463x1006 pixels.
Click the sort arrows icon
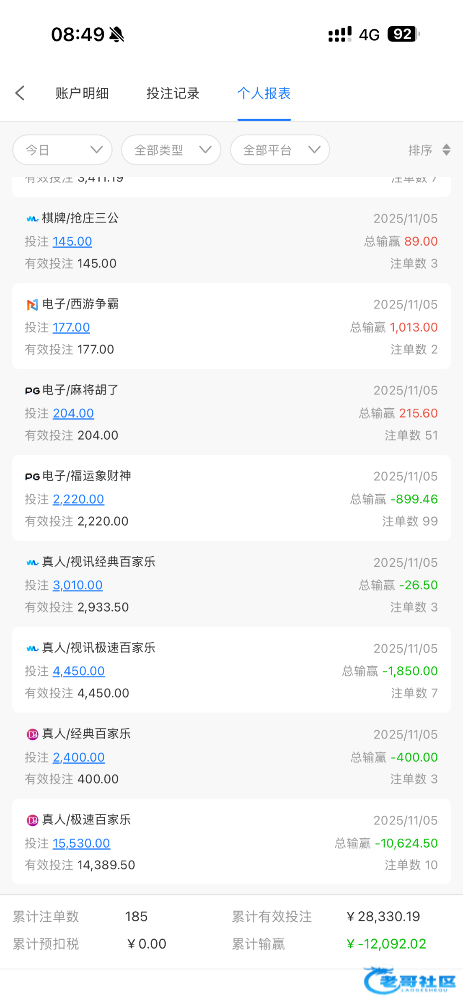446,150
